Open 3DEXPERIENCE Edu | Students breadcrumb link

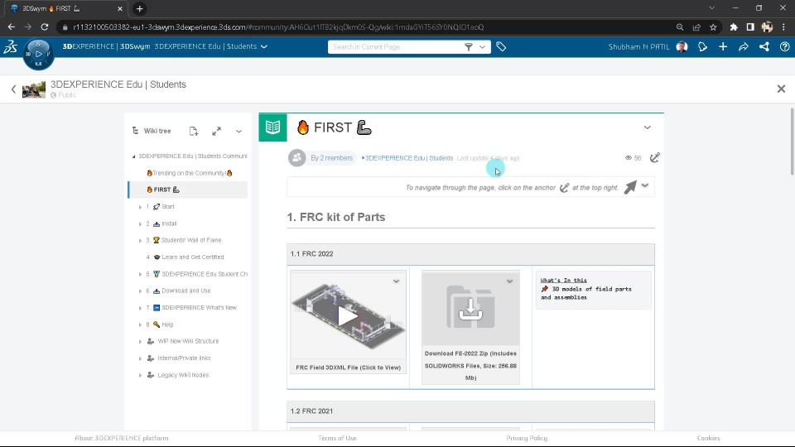409,158
